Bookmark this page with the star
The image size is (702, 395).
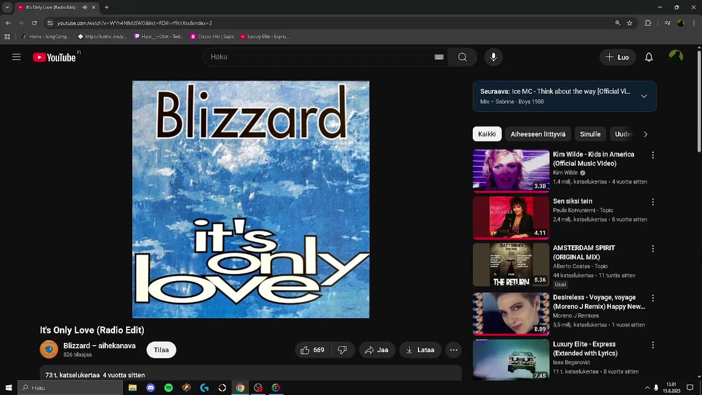[x=630, y=23]
